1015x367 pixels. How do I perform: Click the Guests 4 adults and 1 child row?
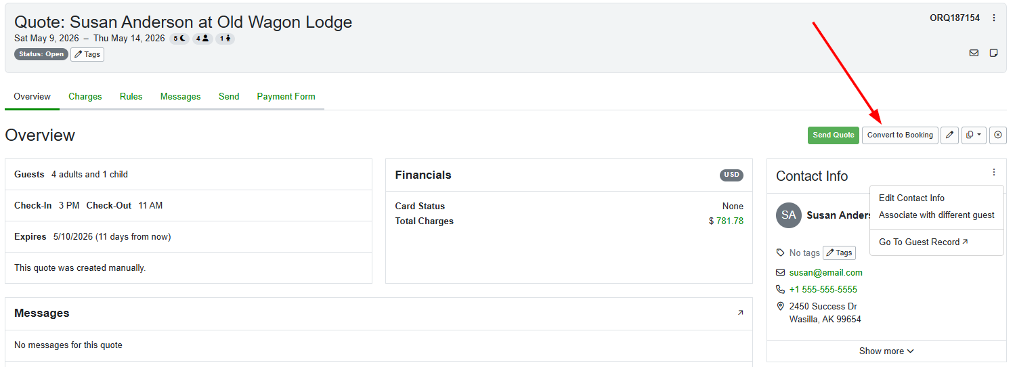coord(188,174)
